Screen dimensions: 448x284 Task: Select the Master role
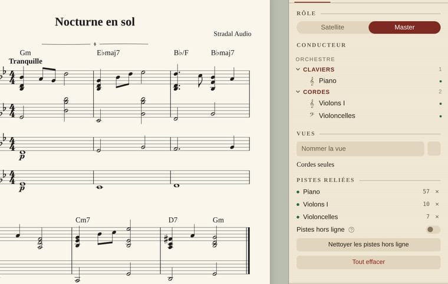pos(404,27)
